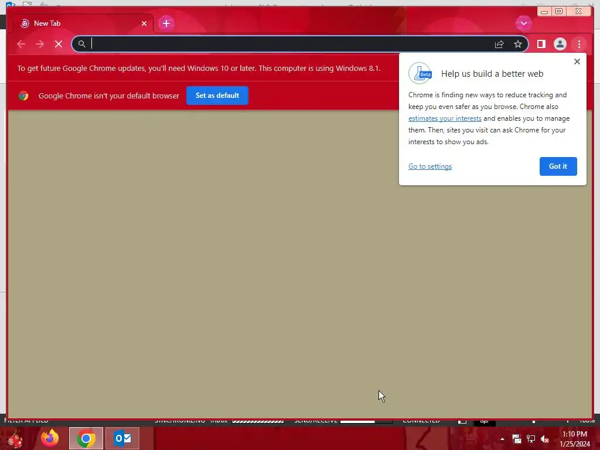
Task: Switch to Chrome taskbar button
Action: point(86,438)
